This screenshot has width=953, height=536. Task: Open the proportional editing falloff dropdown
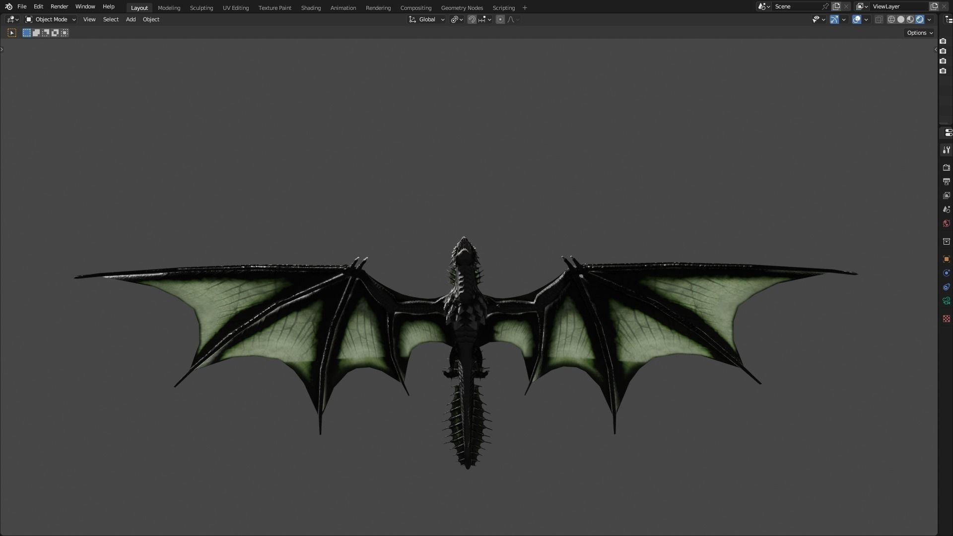tap(513, 19)
